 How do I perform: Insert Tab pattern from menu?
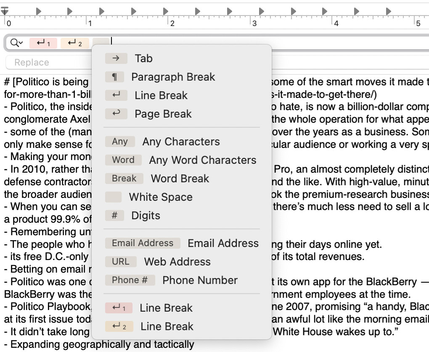point(143,58)
